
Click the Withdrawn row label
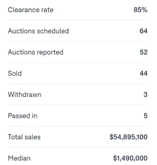25,95
